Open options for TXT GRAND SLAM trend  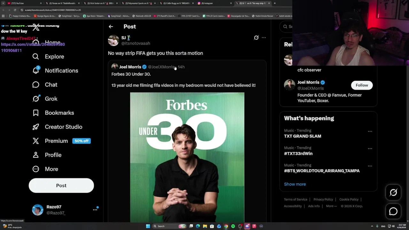[370, 131]
